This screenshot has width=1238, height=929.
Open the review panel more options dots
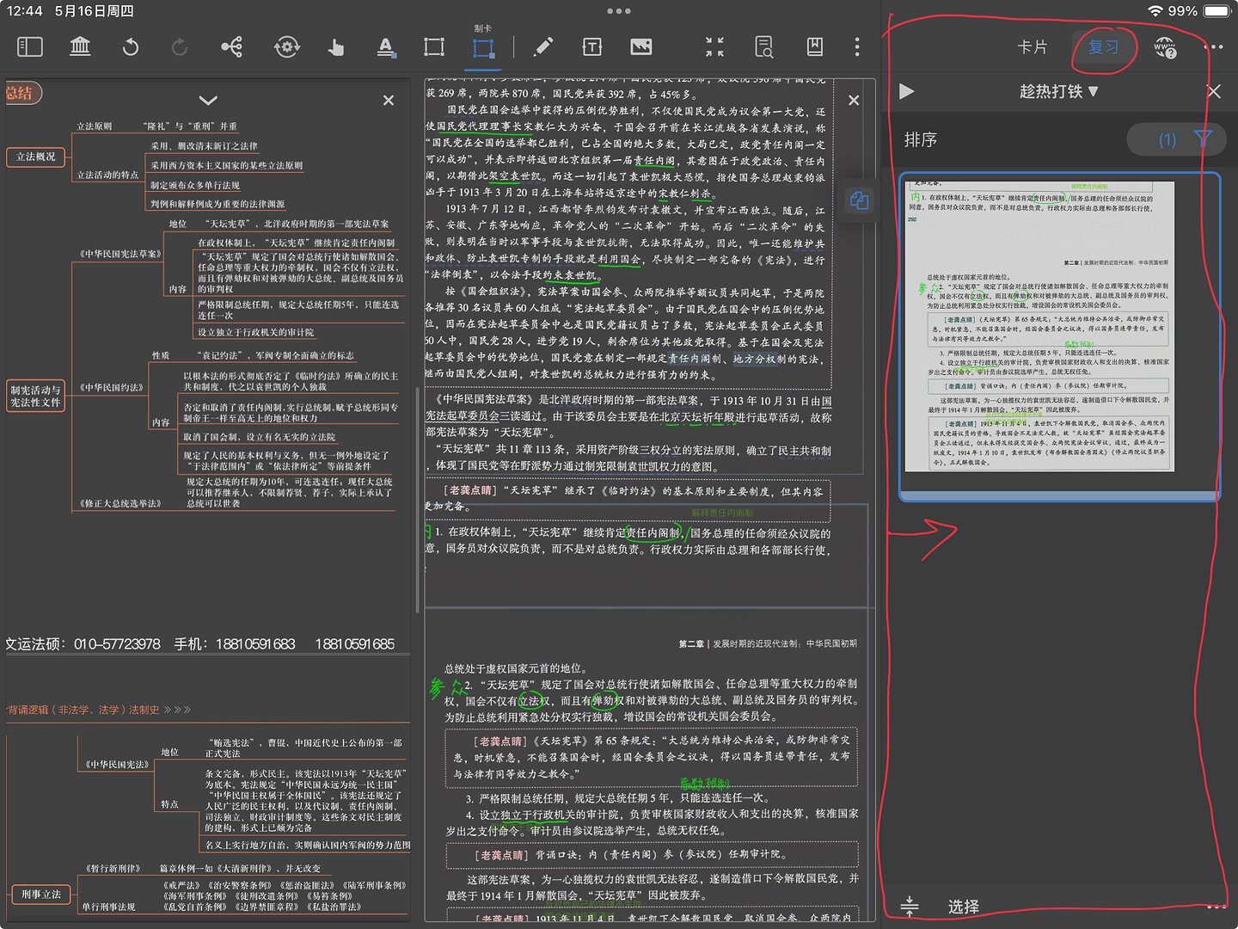(x=1214, y=47)
